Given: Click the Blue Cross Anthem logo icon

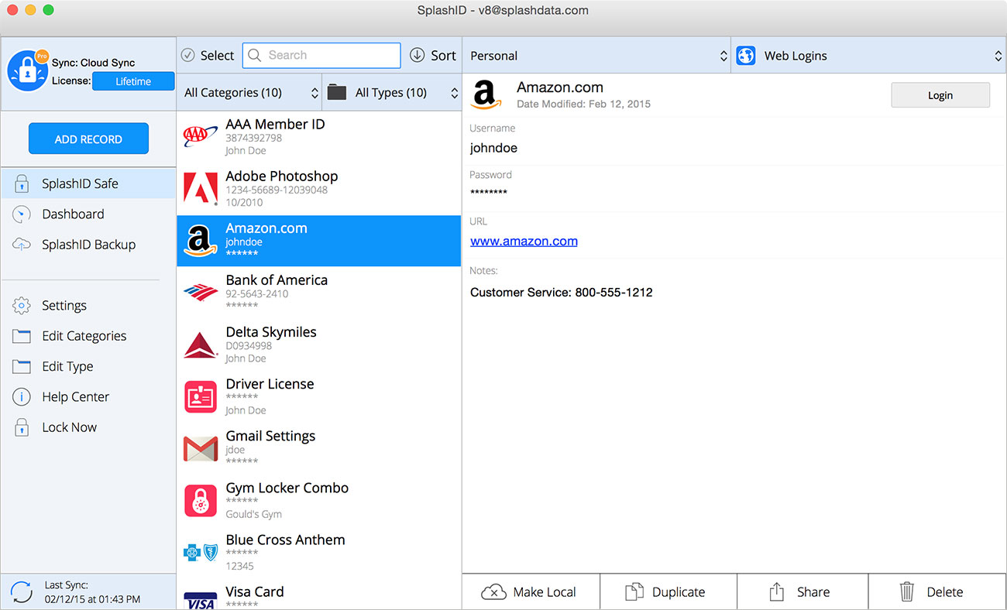Looking at the screenshot, I should pos(201,552).
